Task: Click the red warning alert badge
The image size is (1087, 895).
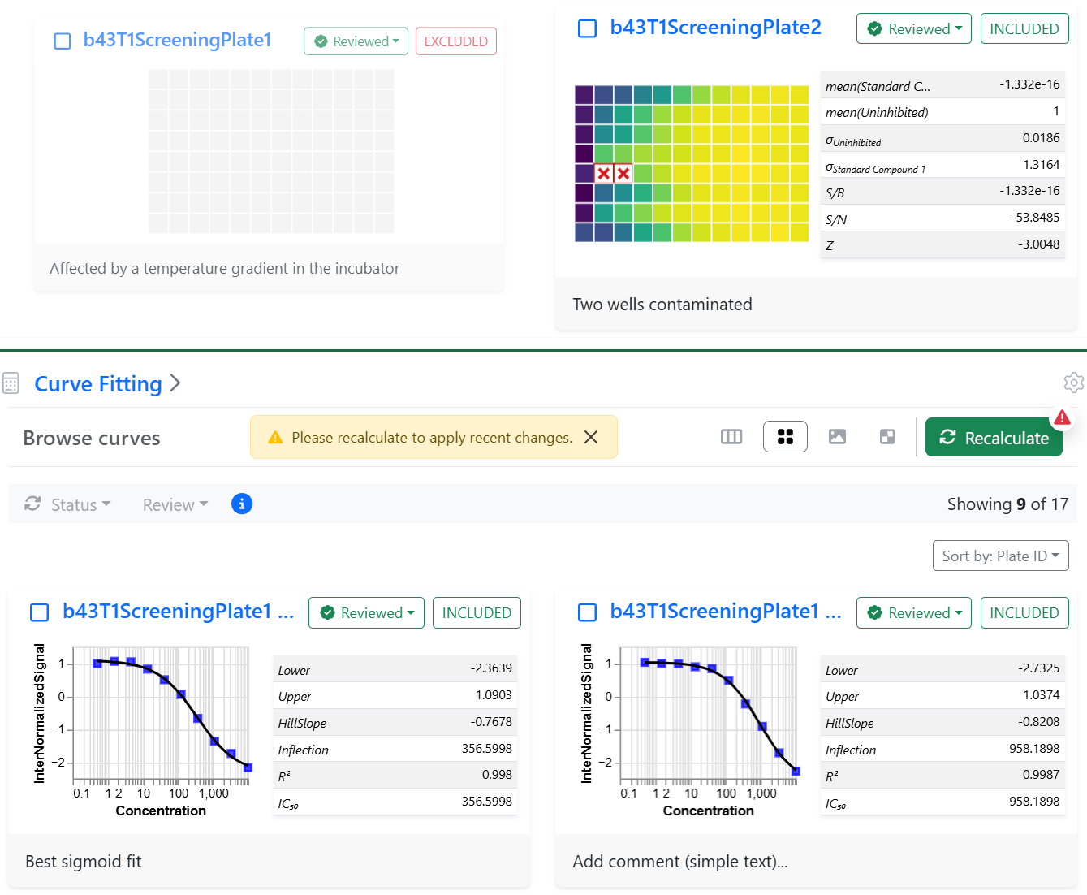Action: click(x=1062, y=418)
